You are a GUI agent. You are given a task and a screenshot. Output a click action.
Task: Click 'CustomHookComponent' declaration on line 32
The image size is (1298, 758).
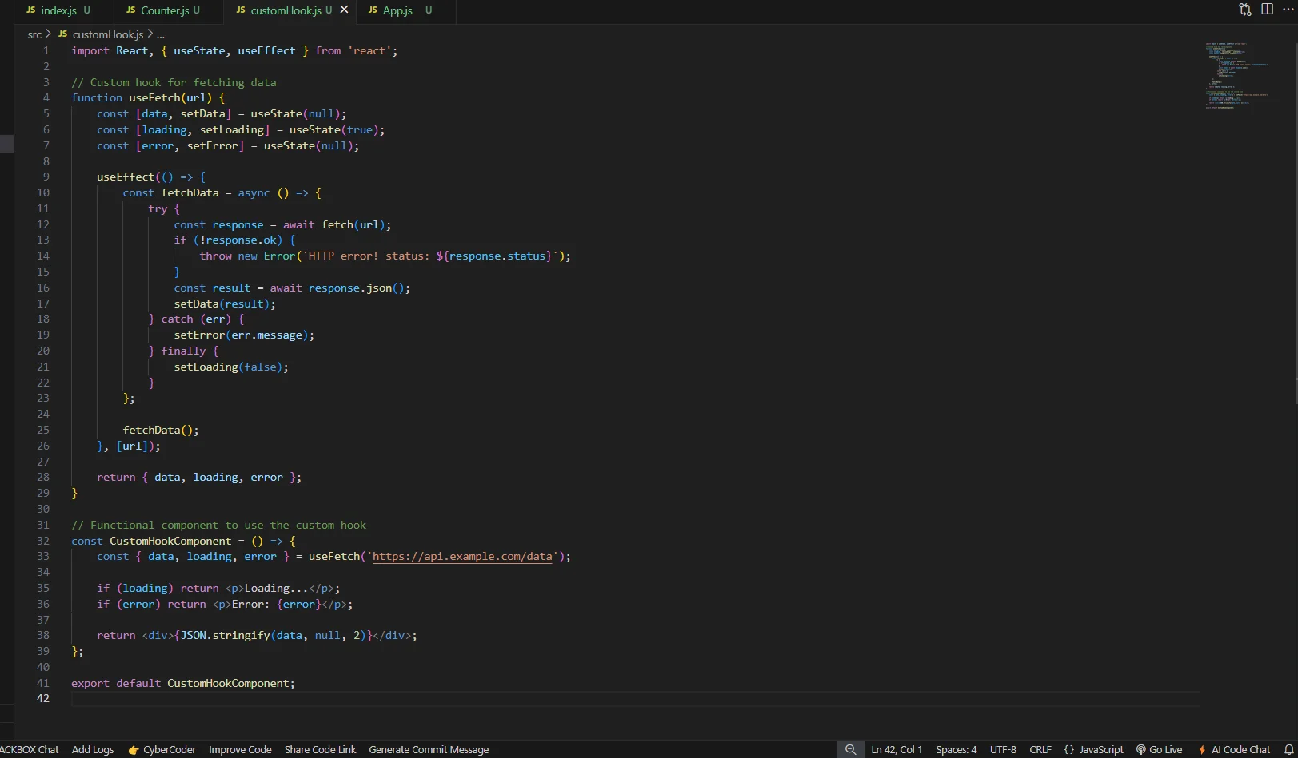point(170,541)
